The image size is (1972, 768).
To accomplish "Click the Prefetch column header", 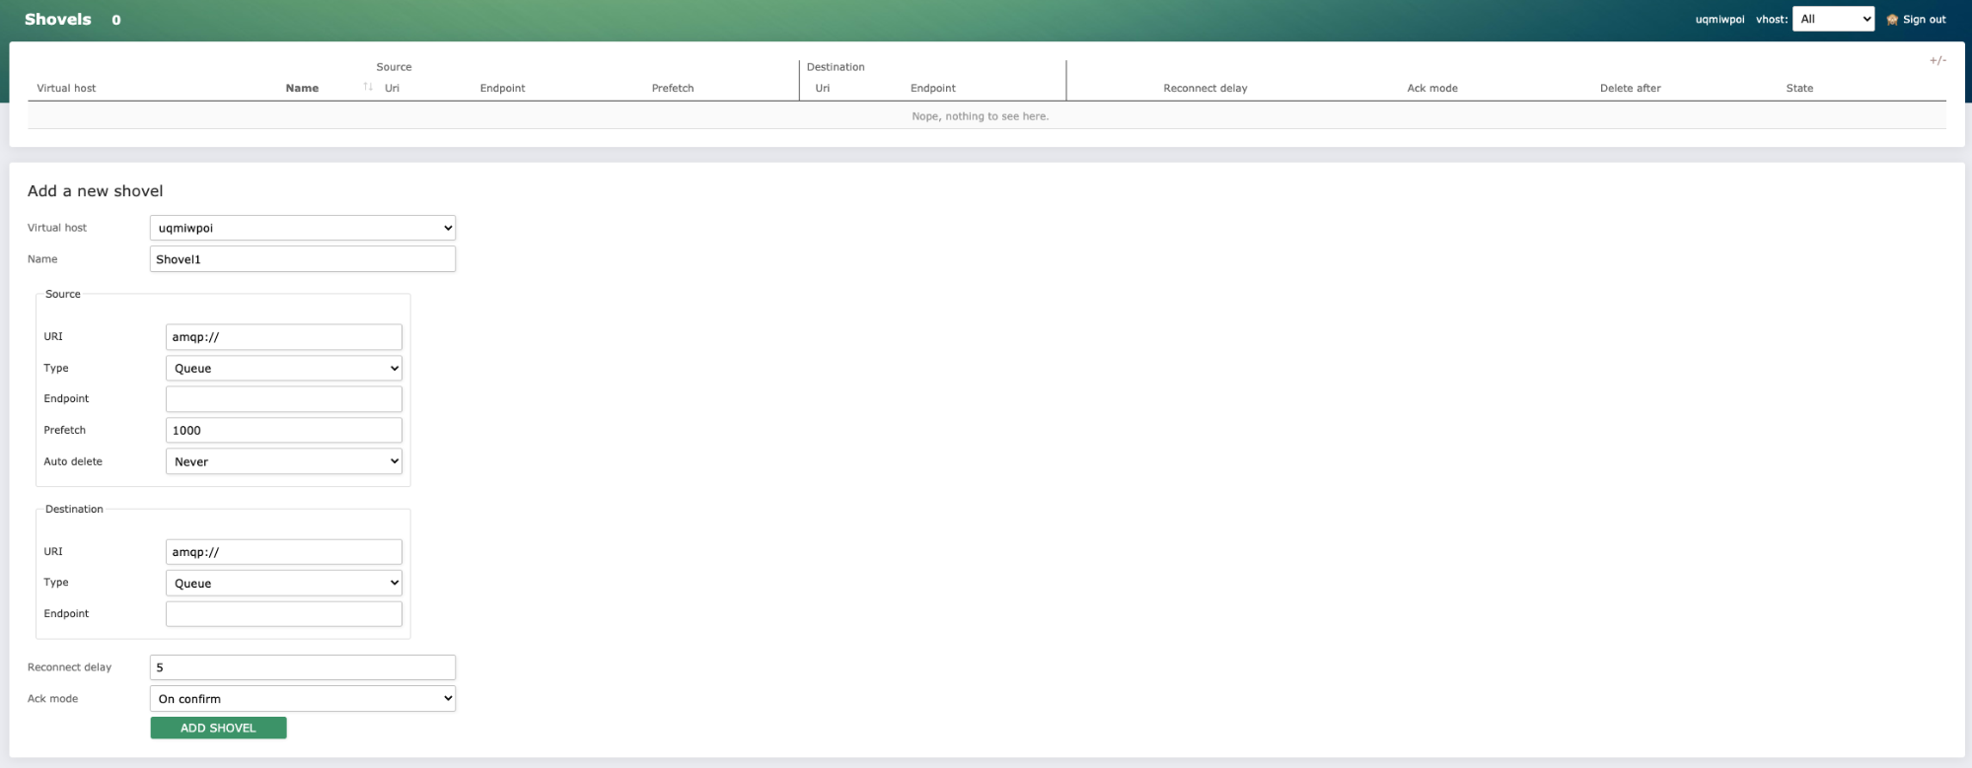I will pos(673,89).
